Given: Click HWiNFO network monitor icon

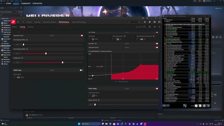Looking at the screenshot, I should (185, 106).
